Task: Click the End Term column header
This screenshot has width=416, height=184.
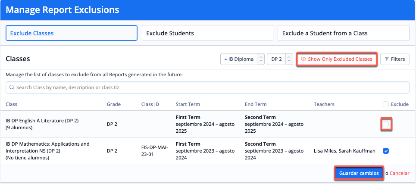Action: point(256,104)
